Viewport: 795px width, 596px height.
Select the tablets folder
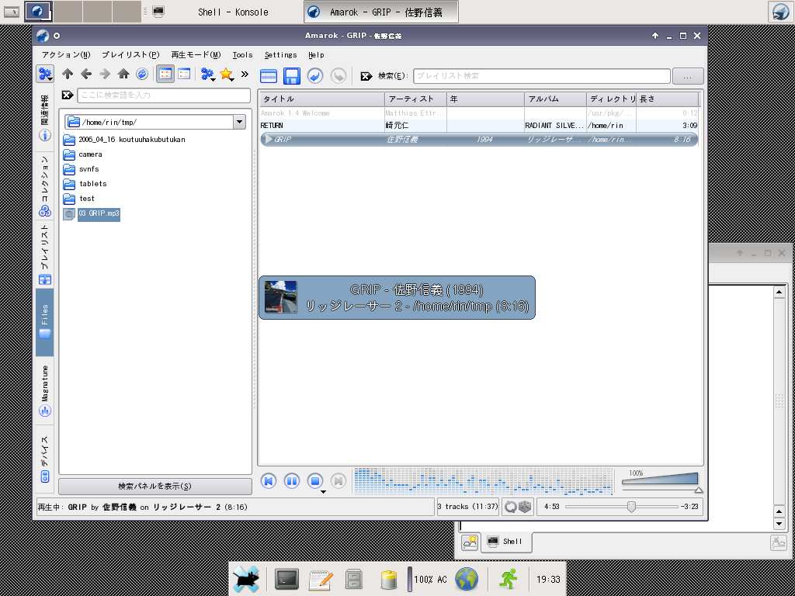(x=85, y=183)
